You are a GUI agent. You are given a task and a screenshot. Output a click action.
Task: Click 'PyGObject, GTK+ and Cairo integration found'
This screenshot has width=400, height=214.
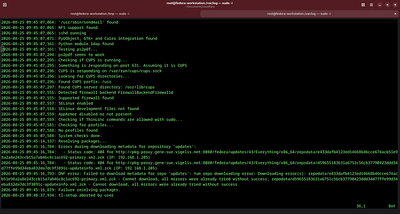79,38
